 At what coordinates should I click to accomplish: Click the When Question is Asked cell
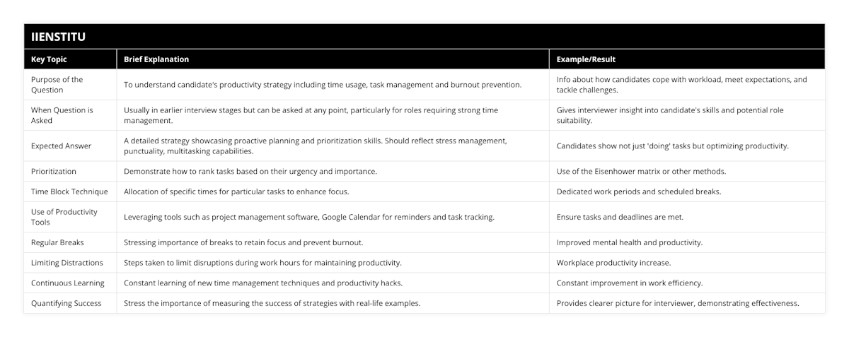pyautogui.click(x=62, y=115)
